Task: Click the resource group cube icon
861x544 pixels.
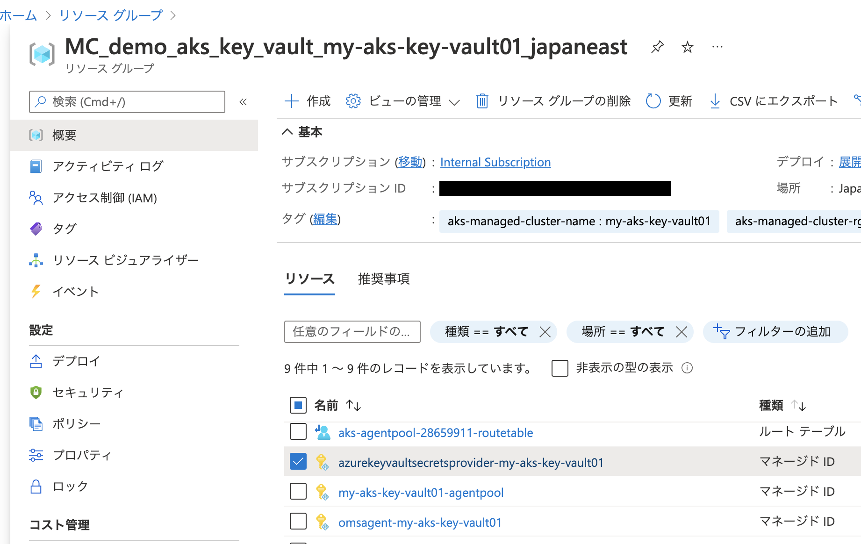Action: [x=42, y=54]
